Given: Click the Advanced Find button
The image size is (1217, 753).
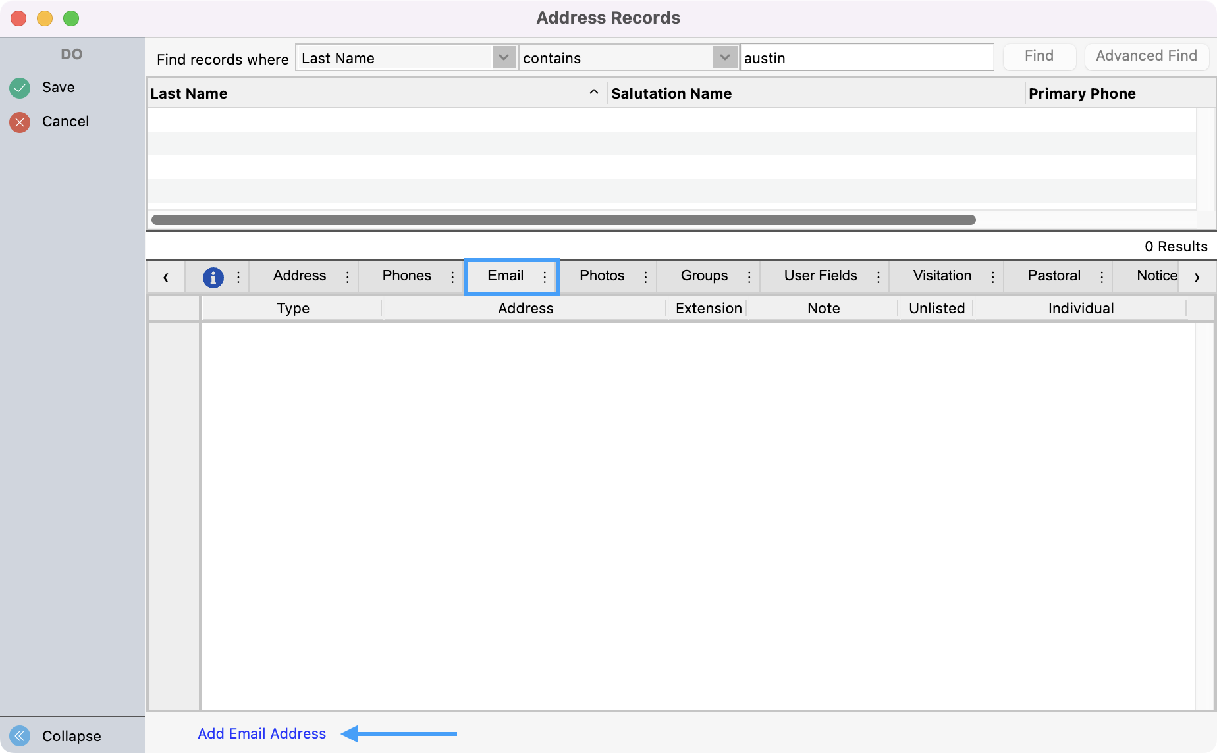Looking at the screenshot, I should [1146, 56].
